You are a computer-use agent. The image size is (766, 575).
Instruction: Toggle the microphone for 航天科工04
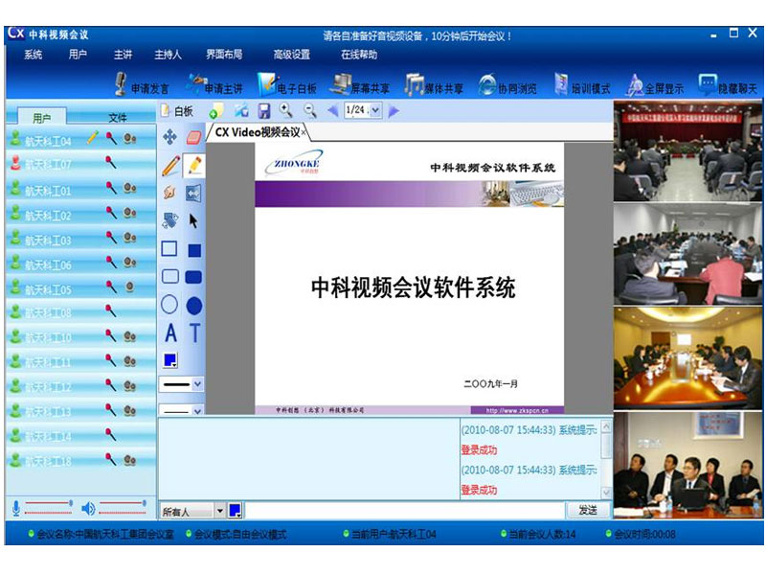pos(111,138)
